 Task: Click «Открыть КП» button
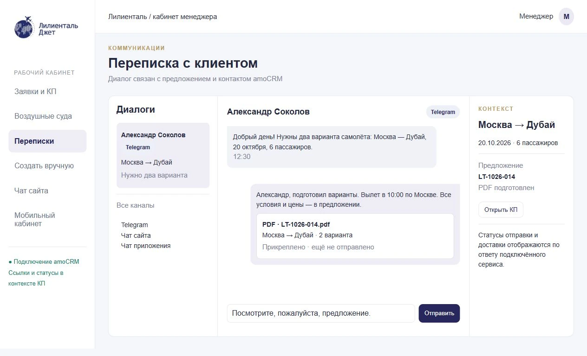click(501, 210)
